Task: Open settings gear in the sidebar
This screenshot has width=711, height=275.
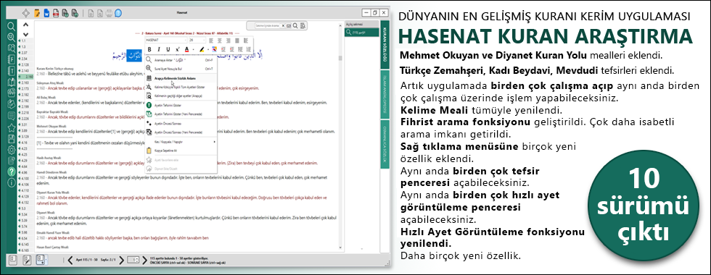Action: point(12,150)
